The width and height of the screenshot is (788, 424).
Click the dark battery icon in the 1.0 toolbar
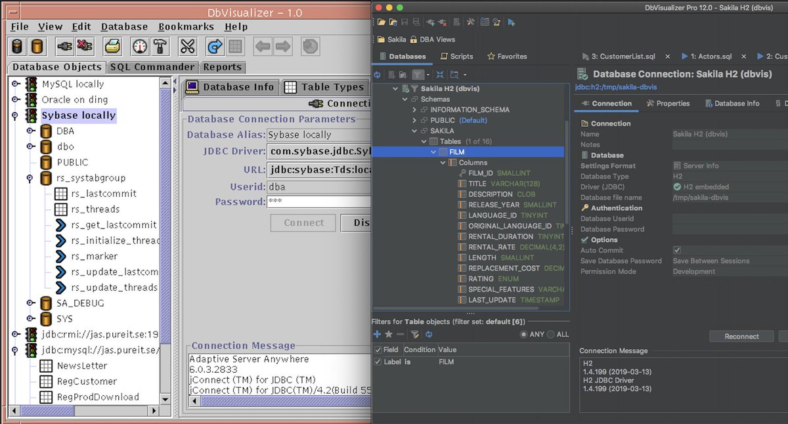click(18, 47)
